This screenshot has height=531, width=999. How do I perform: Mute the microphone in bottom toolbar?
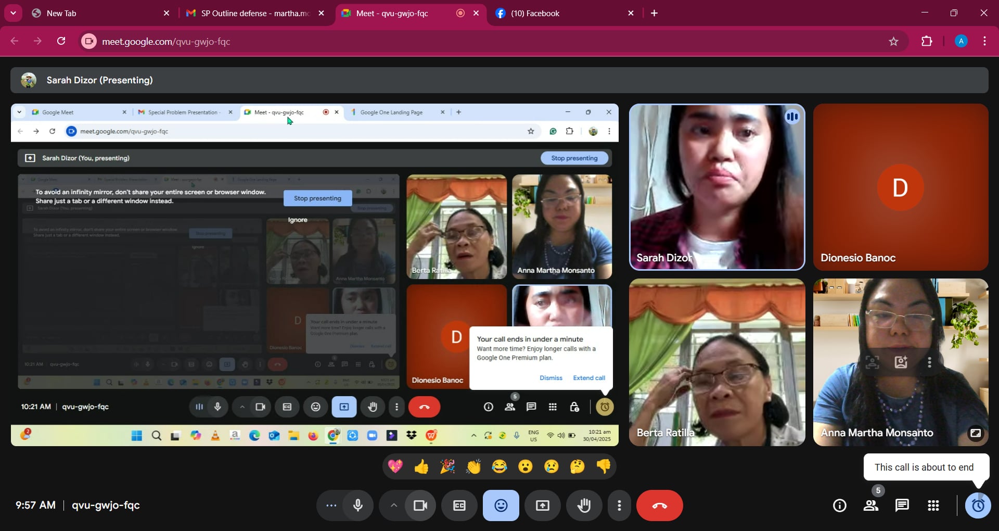[358, 505]
